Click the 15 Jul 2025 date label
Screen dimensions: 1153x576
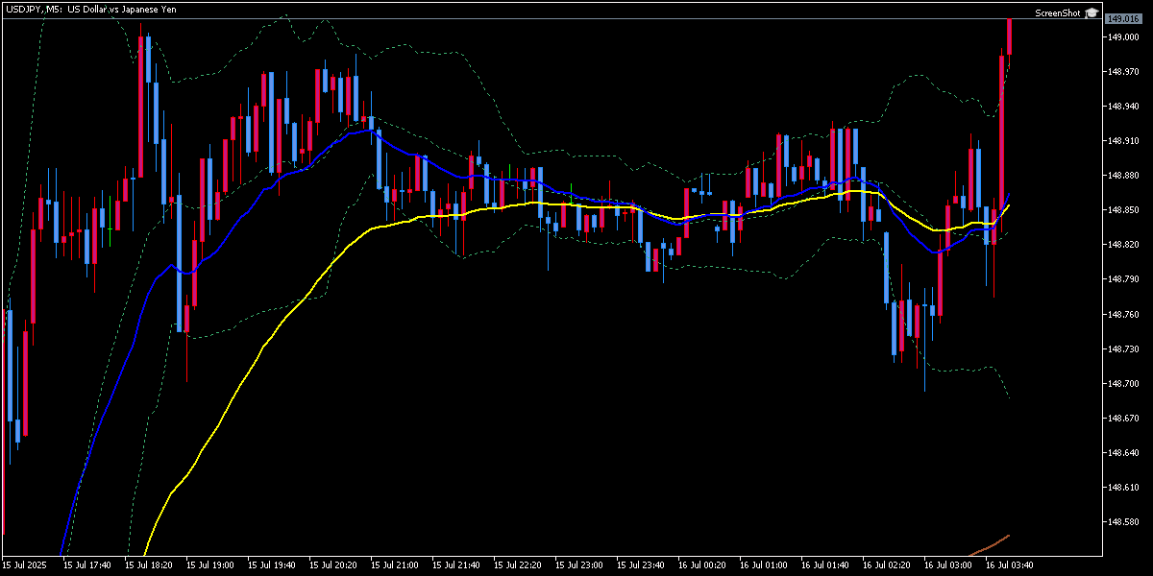coord(25,565)
